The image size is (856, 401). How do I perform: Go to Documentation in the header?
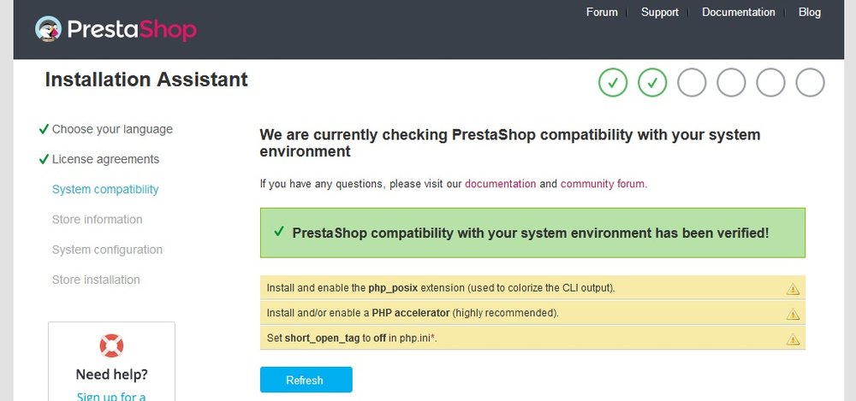(x=738, y=13)
